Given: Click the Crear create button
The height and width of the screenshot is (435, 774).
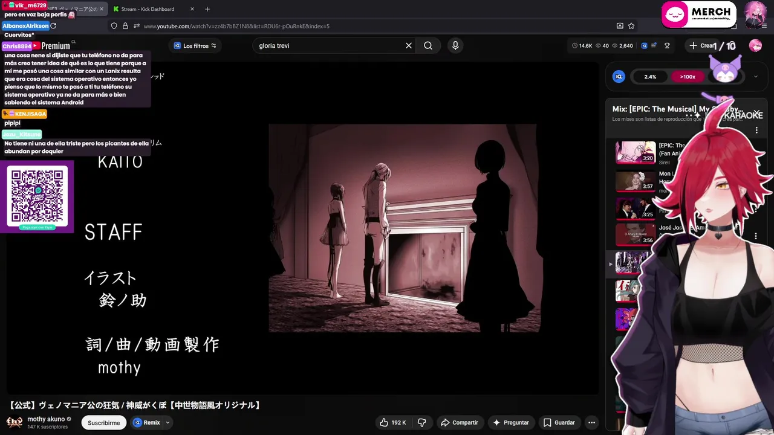Looking at the screenshot, I should tap(701, 45).
